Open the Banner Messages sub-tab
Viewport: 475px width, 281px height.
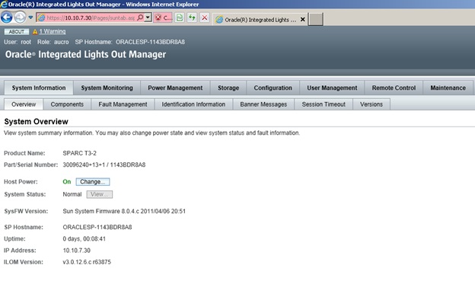[263, 104]
